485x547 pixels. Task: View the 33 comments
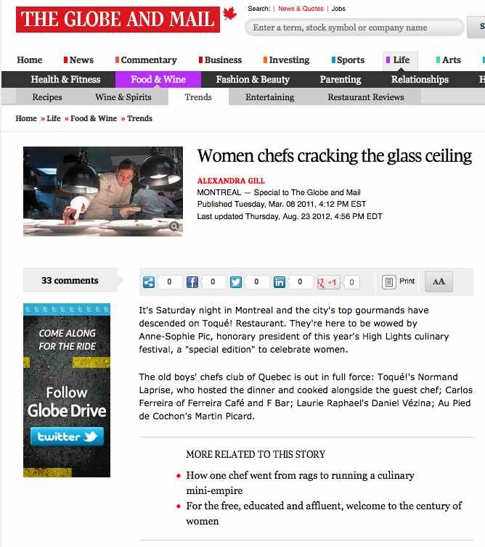70,281
